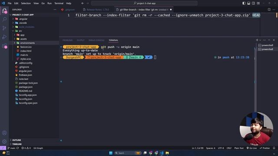Image resolution: width=278 pixels, height=156 pixels.
Task: Open the Search view in activity bar
Action: pyautogui.click(x=4, y=19)
